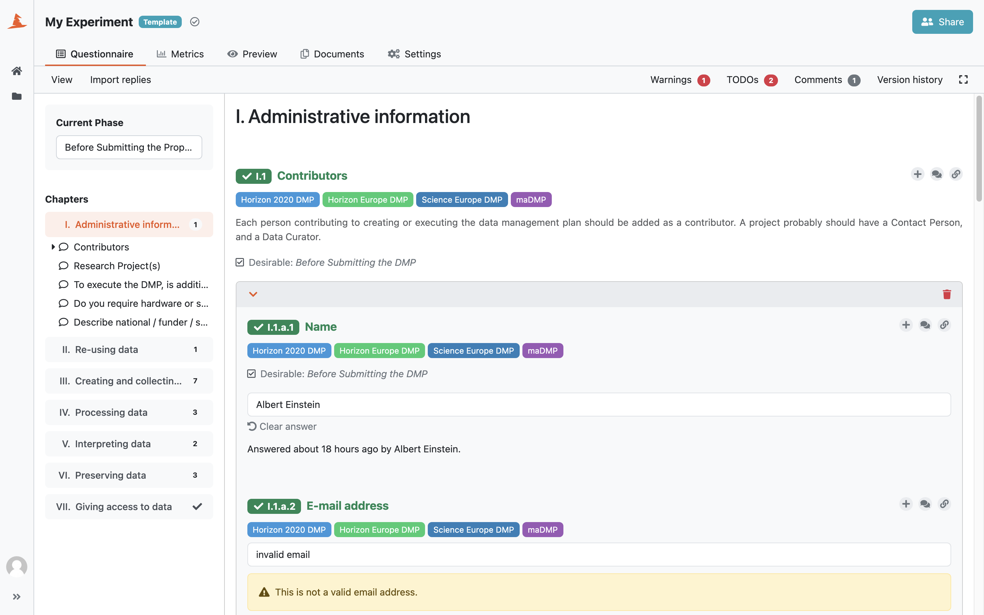This screenshot has height=615, width=984.
Task: Click the wizard hat app logo
Action: (17, 21)
